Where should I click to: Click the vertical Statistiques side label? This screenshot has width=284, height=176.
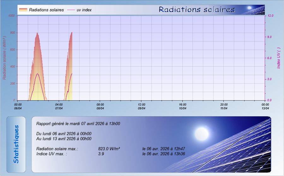[16, 144]
